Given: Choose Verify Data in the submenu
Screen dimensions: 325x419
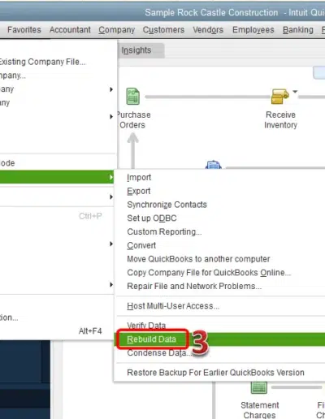Looking at the screenshot, I should [146, 326].
